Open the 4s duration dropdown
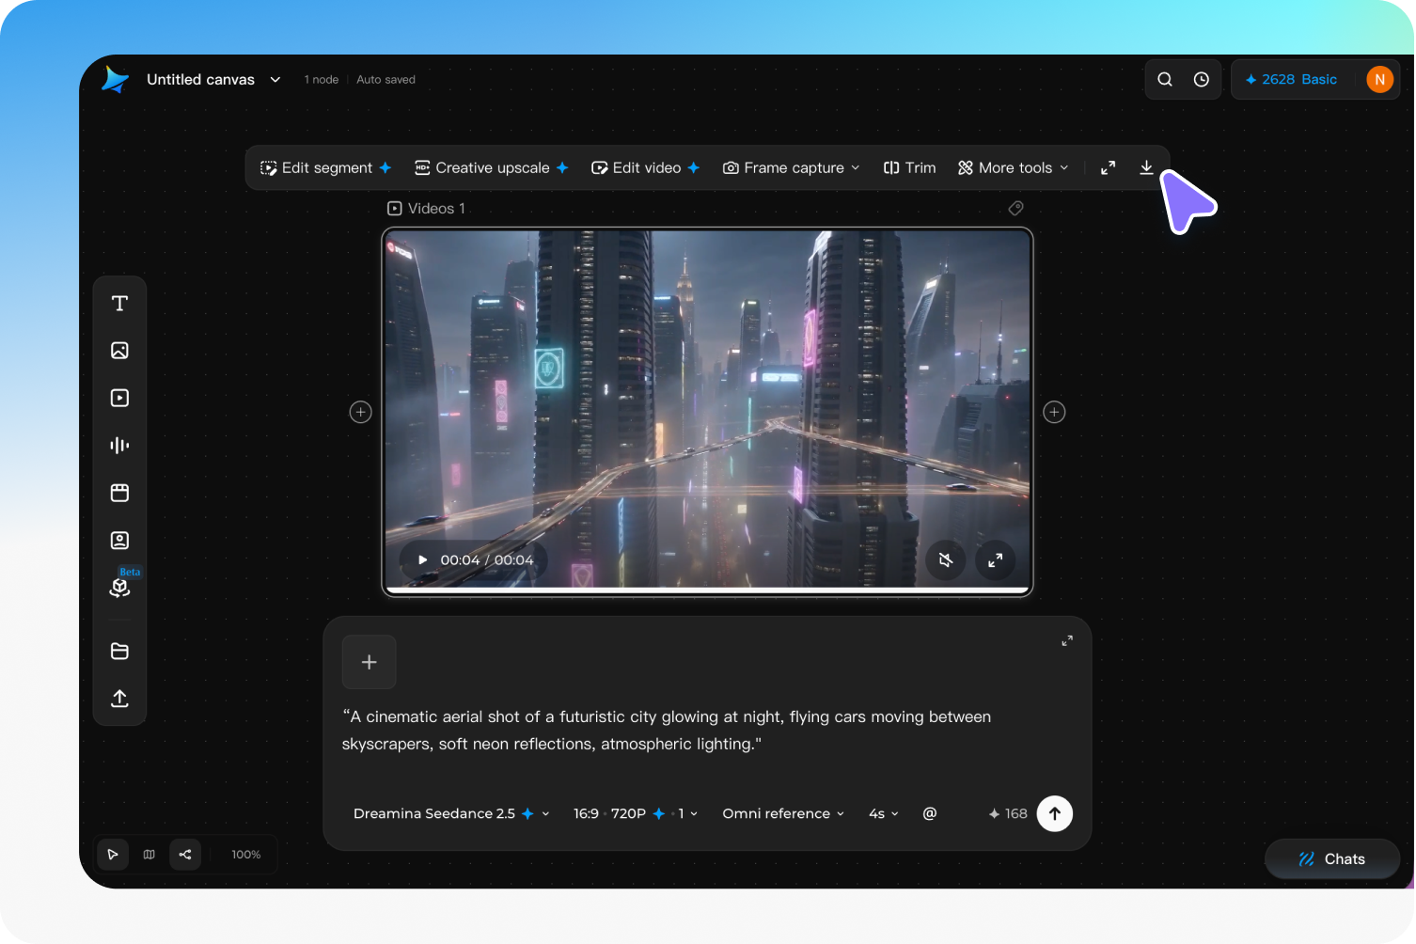This screenshot has height=944, width=1416. coord(884,813)
